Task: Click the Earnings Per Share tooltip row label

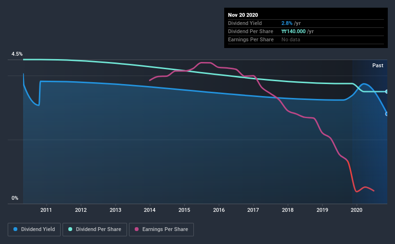Action: (x=251, y=39)
